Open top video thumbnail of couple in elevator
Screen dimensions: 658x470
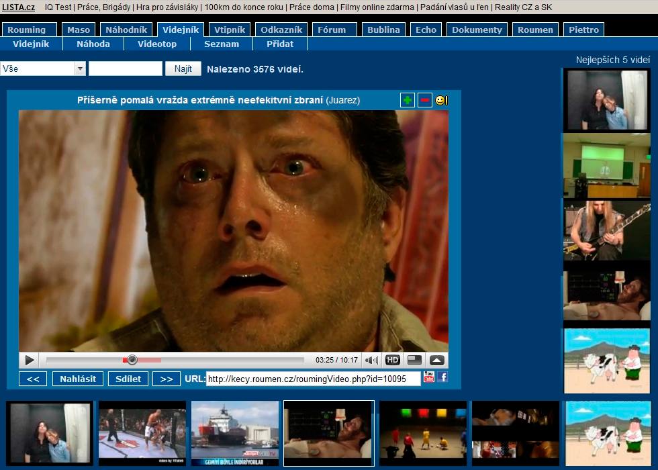607,100
